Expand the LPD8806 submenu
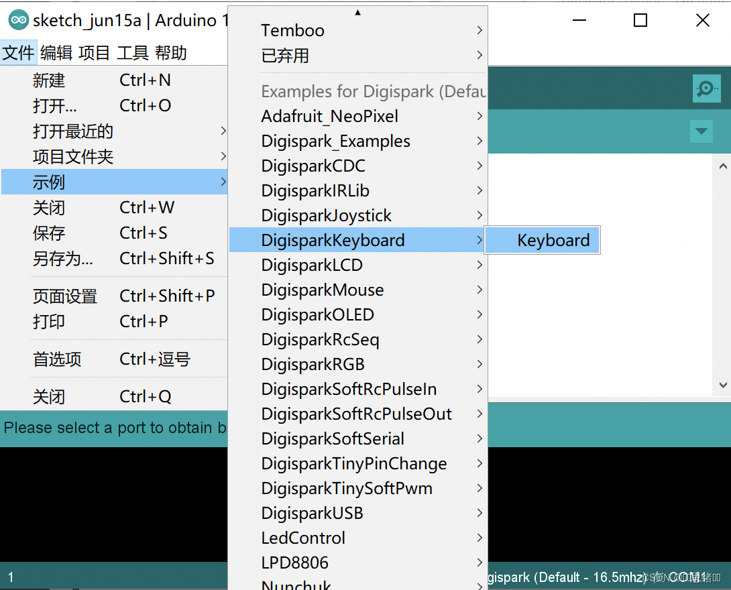 click(358, 563)
